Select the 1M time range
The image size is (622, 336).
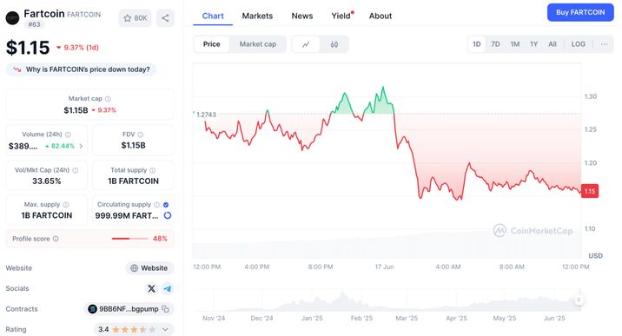515,44
